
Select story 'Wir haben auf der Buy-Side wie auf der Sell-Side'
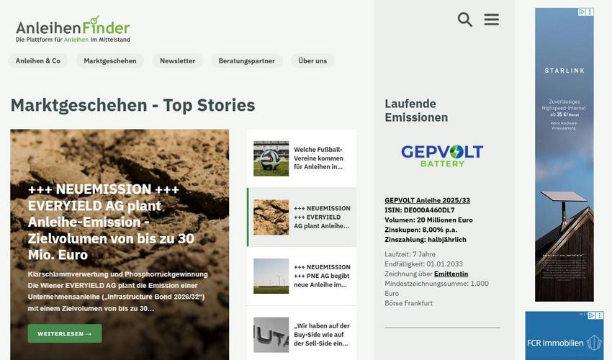pos(322,335)
